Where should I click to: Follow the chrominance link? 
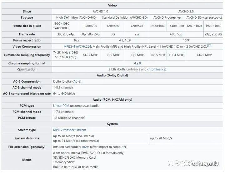click(x=156, y=70)
